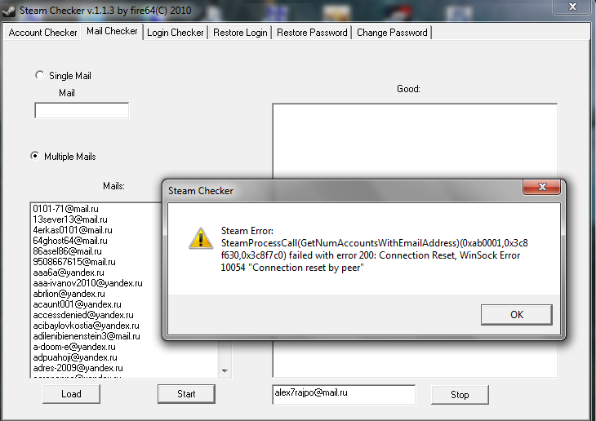This screenshot has width=596, height=421.
Task: Open the Change Password tab
Action: click(x=392, y=33)
